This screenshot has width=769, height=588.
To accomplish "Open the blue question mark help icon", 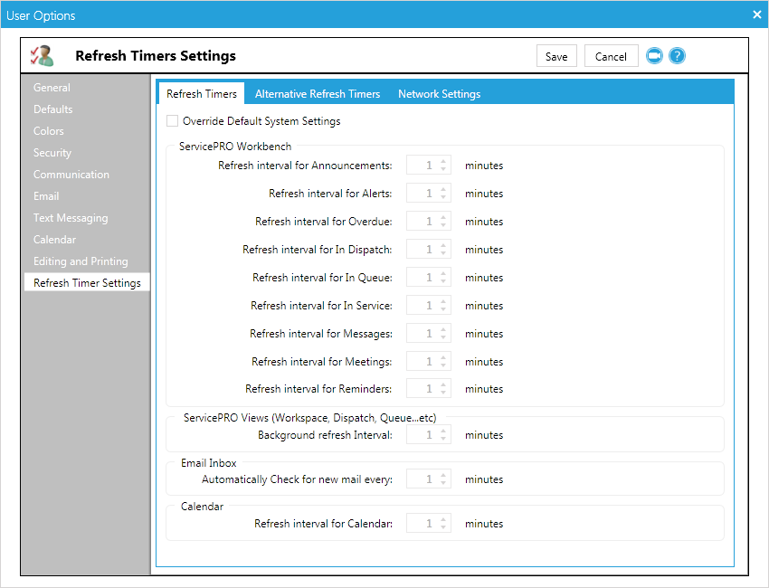I will [677, 56].
